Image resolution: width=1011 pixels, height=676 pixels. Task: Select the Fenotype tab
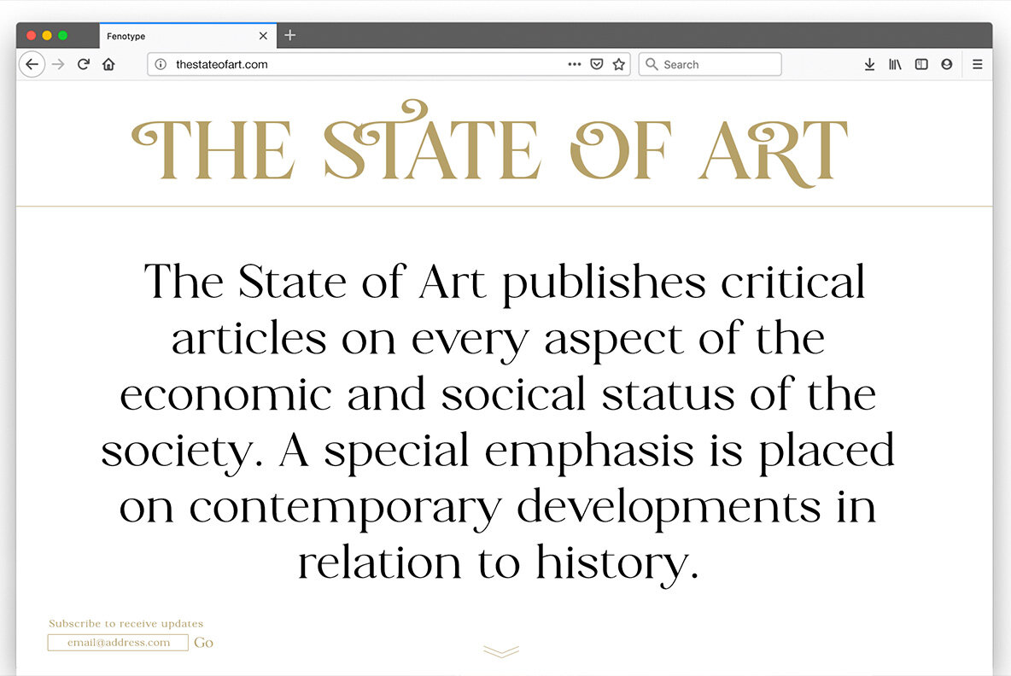click(x=171, y=36)
